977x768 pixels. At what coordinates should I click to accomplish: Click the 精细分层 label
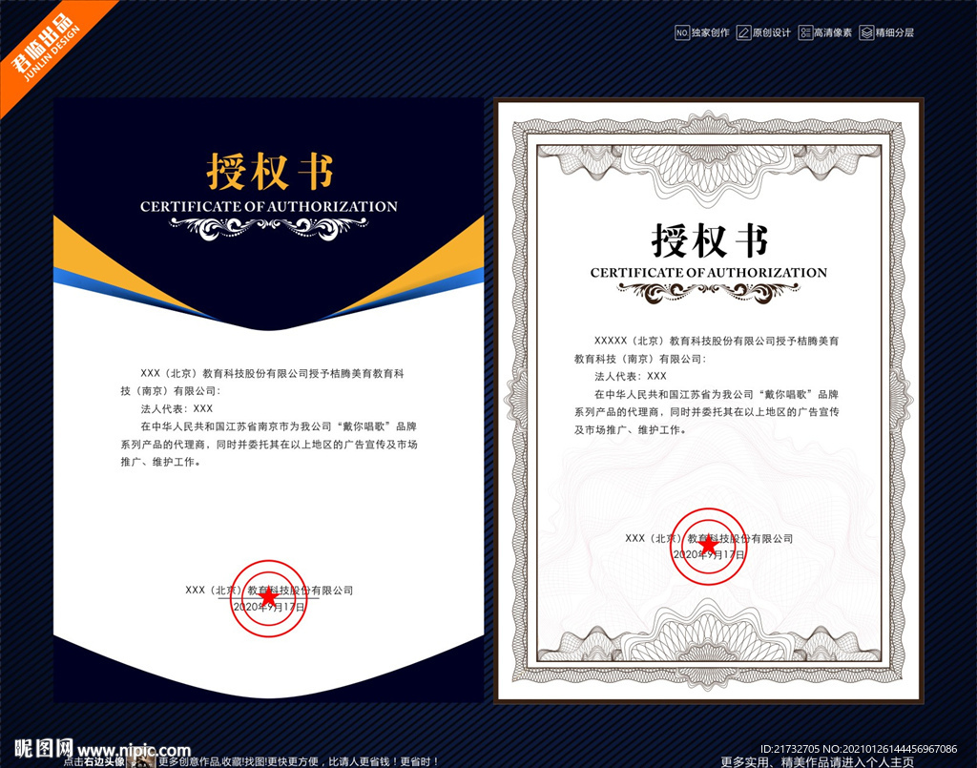tap(895, 33)
